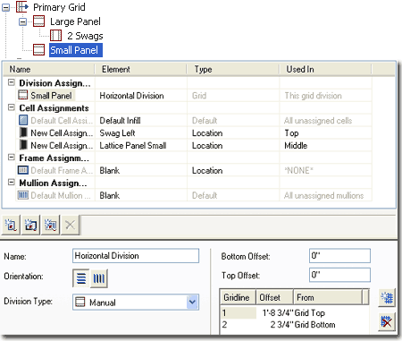The height and width of the screenshot is (341, 402).
Task: Click the Grid Bottom from value
Action: coord(314,325)
